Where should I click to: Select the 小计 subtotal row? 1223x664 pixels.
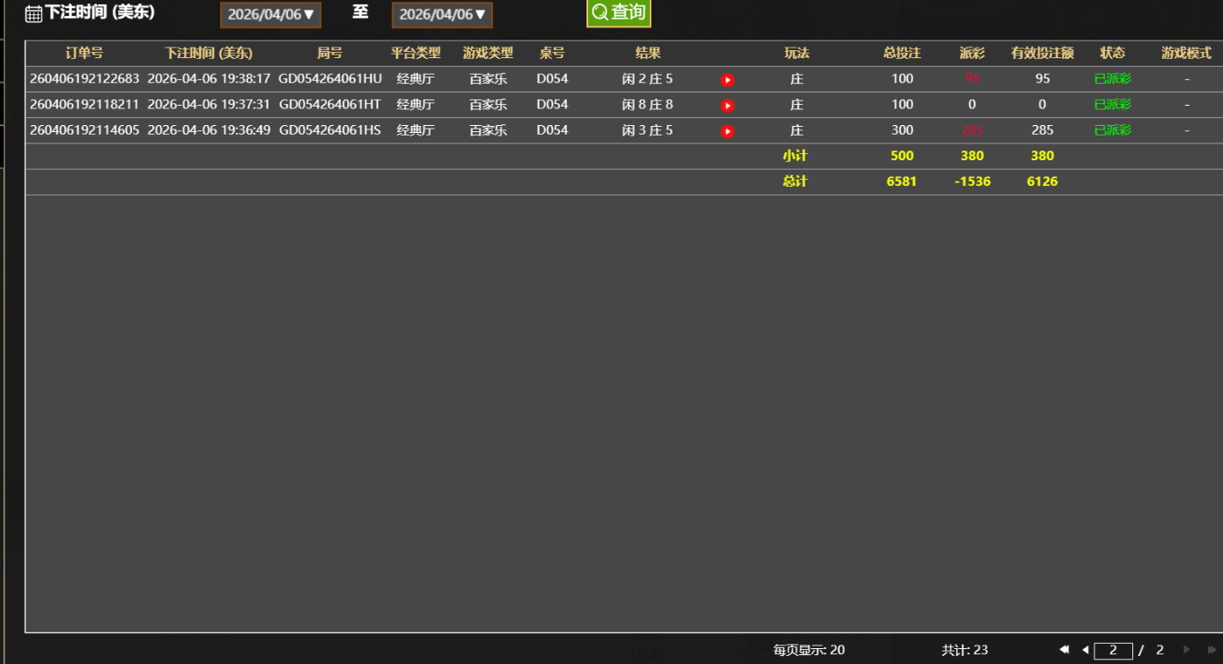coord(797,156)
